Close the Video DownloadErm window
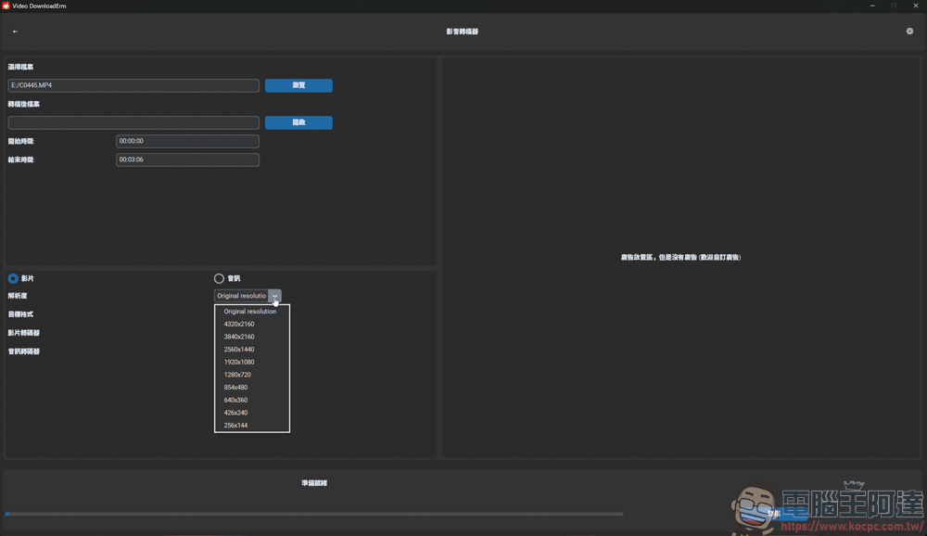Image resolution: width=927 pixels, height=536 pixels. point(916,6)
